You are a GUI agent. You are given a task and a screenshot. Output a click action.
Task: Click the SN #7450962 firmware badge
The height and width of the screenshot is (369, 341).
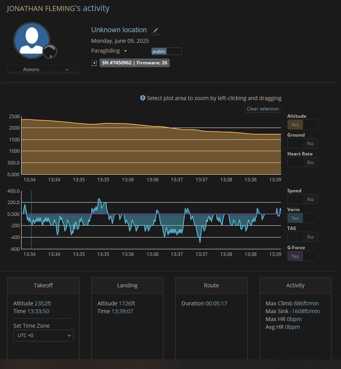tap(135, 63)
